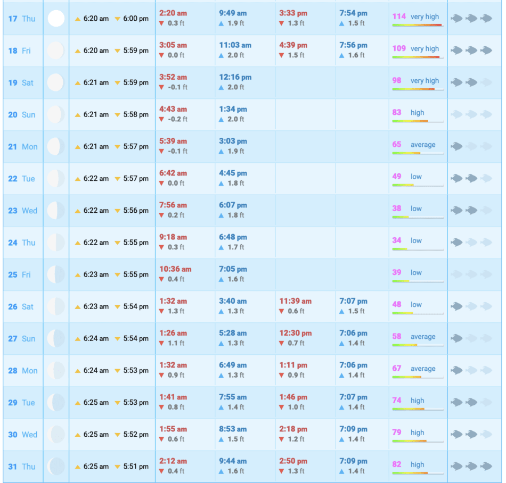Select the moon phase icon for Mon 21
Screen dimensions: 506x483
click(x=56, y=146)
